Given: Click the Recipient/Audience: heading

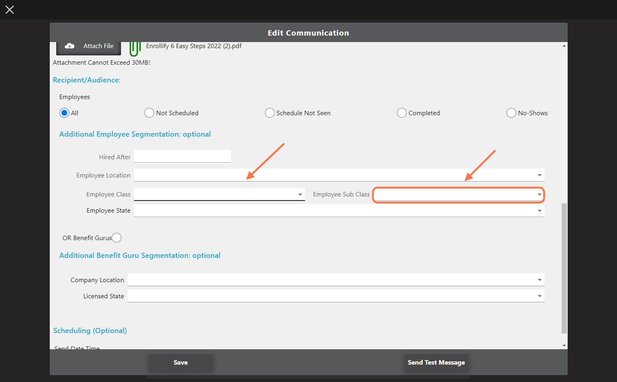Looking at the screenshot, I should [x=87, y=80].
